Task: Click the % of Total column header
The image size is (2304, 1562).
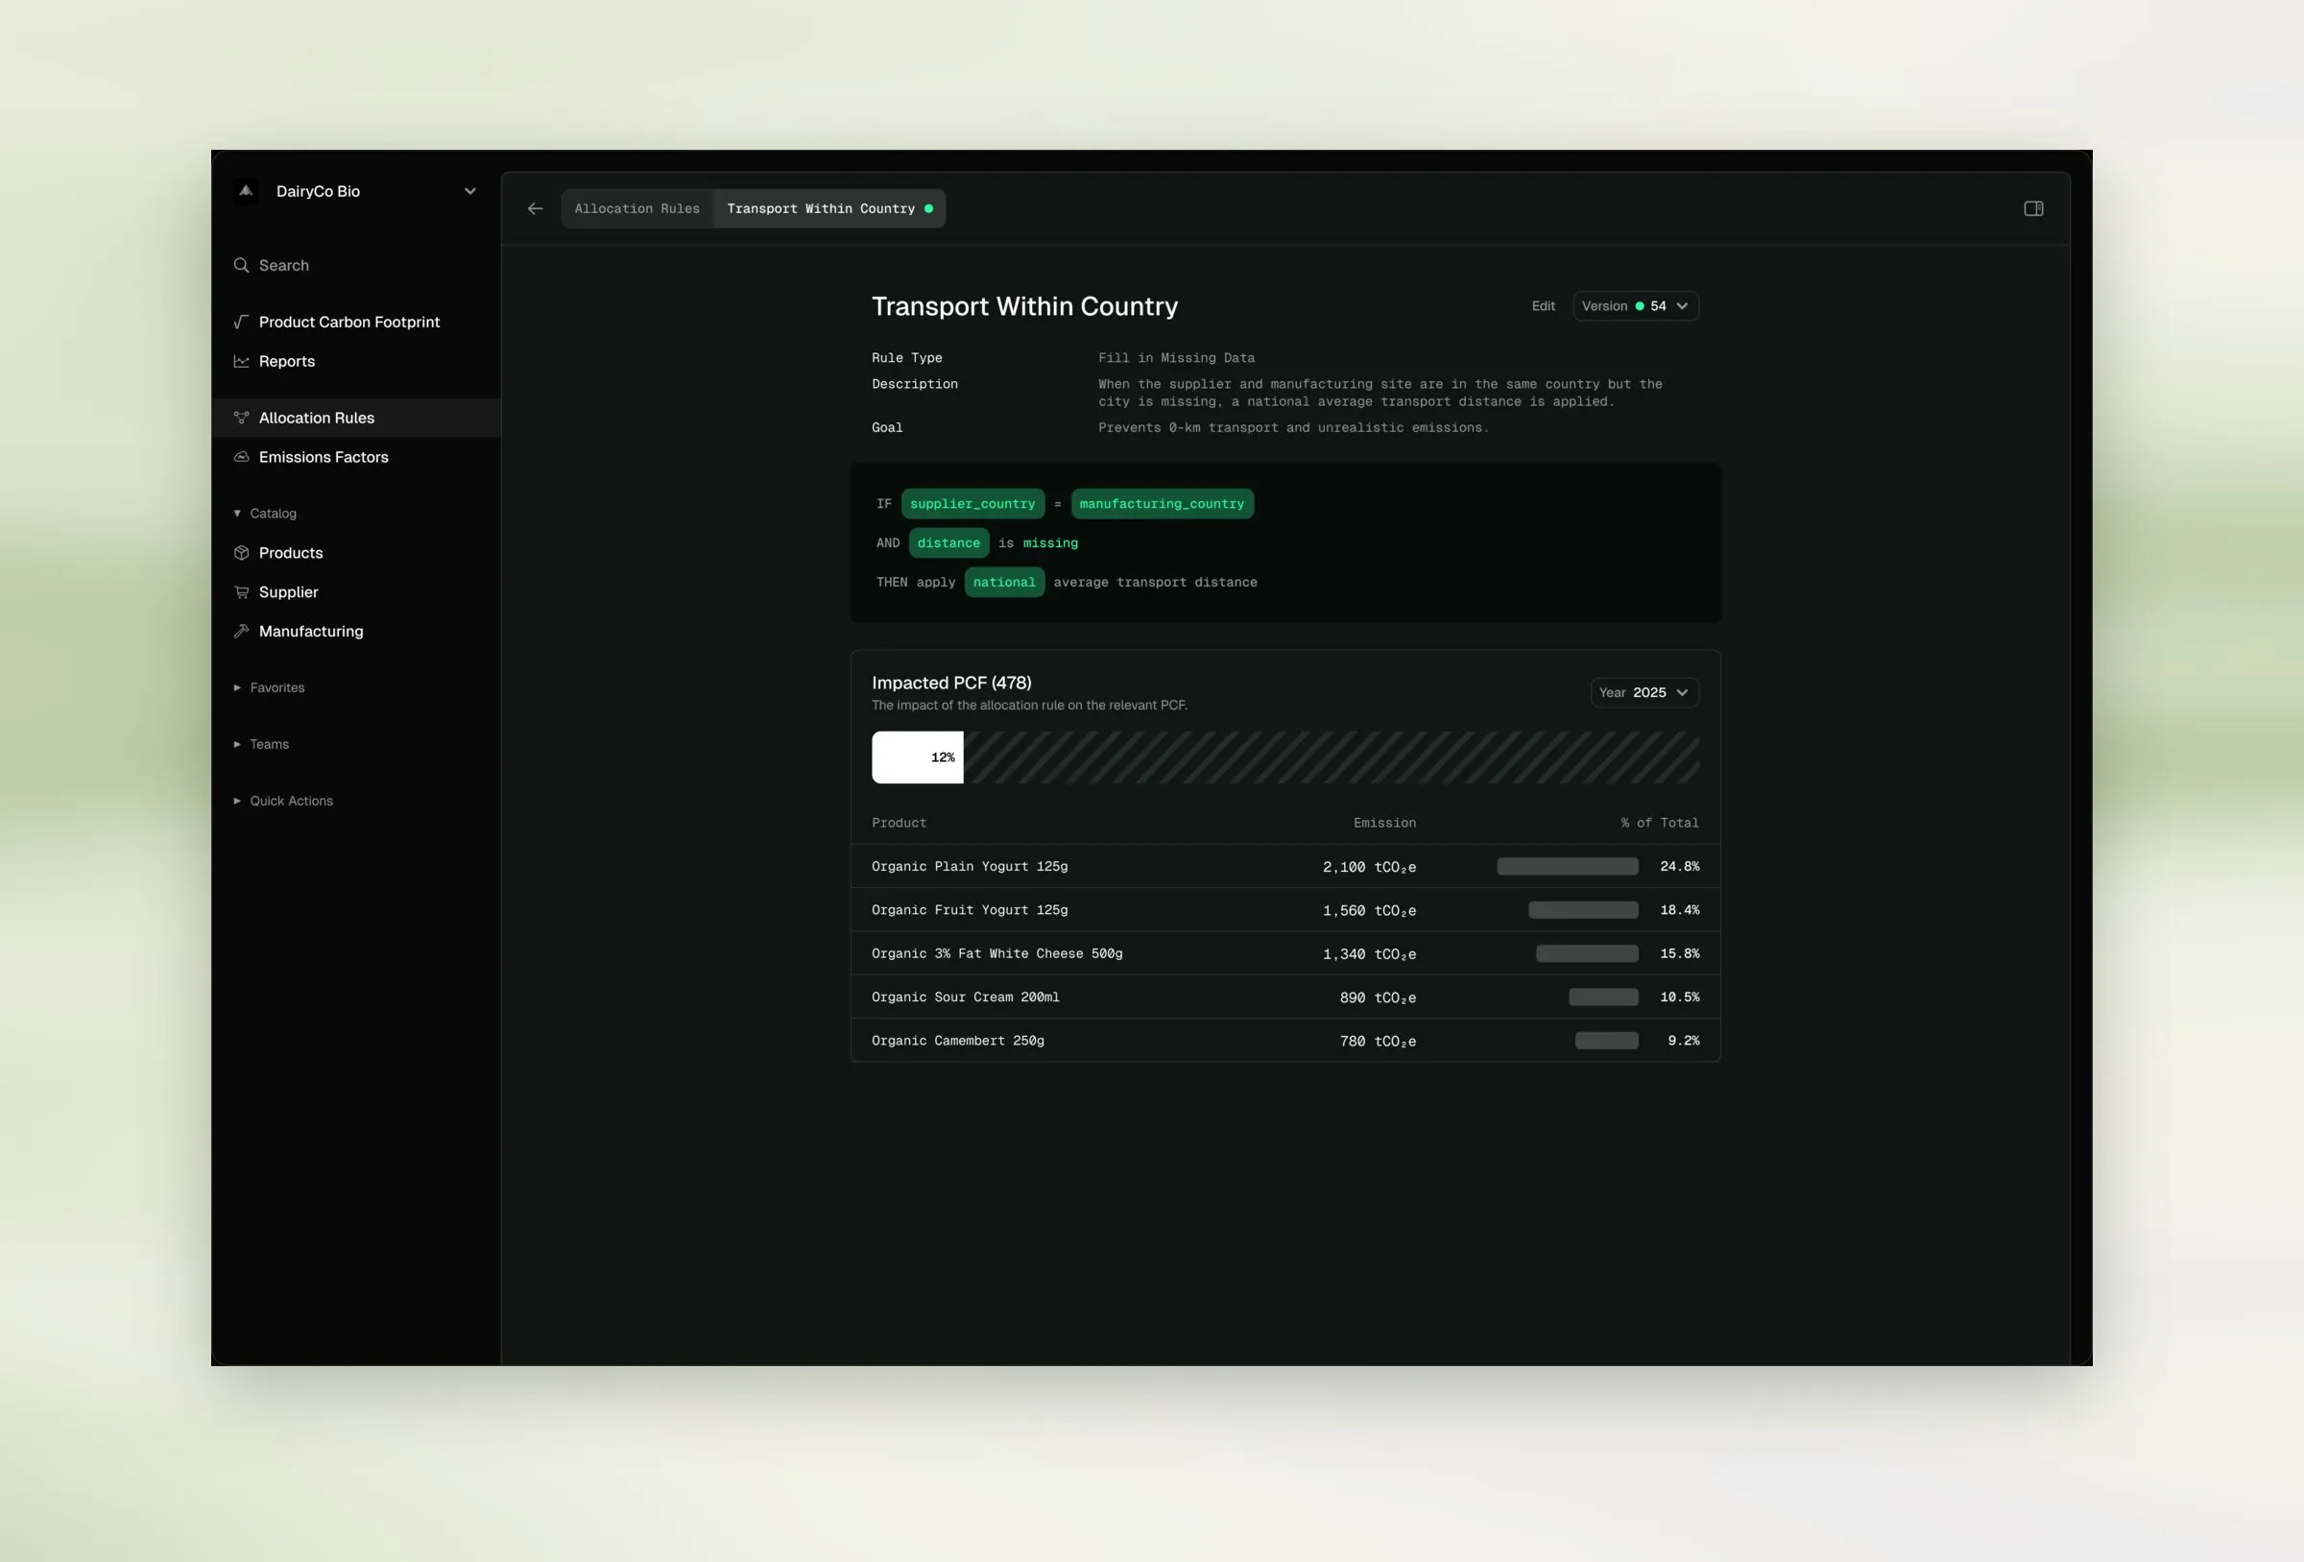Action: pos(1660,822)
